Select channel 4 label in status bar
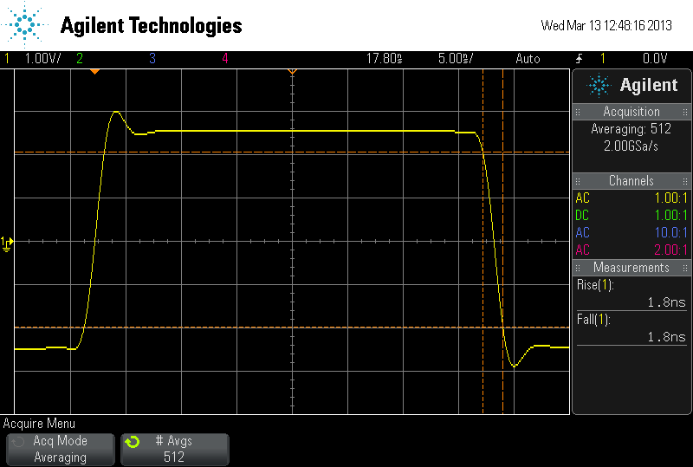 coord(225,58)
